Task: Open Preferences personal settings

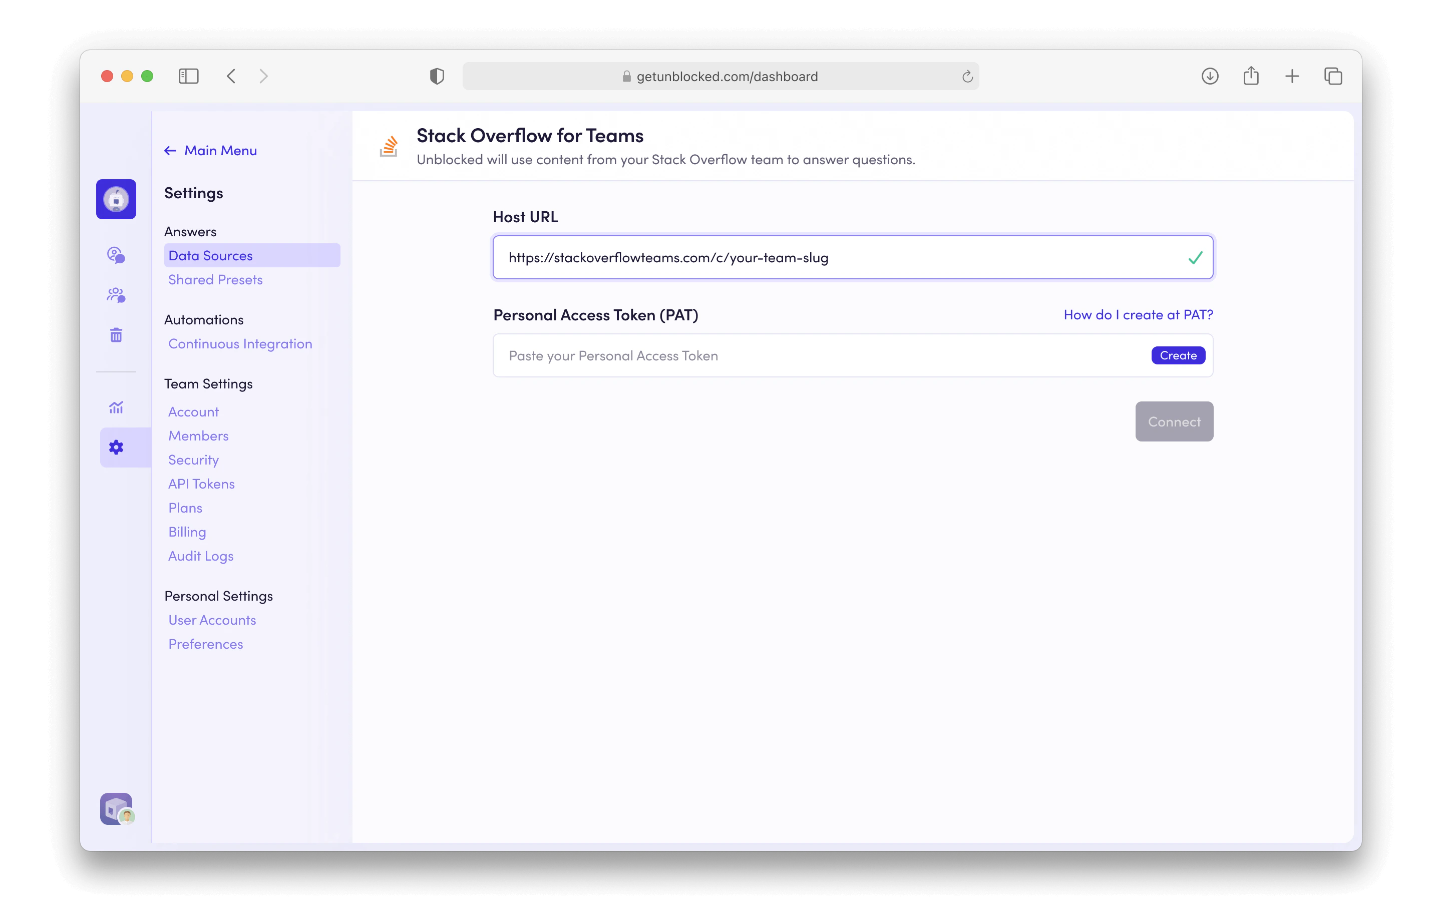Action: click(205, 644)
